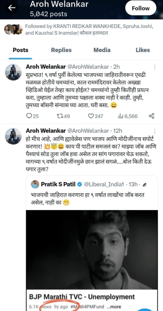Open BJP Marathi TVC video thumbnail
The image size is (163, 311).
tap(92, 250)
